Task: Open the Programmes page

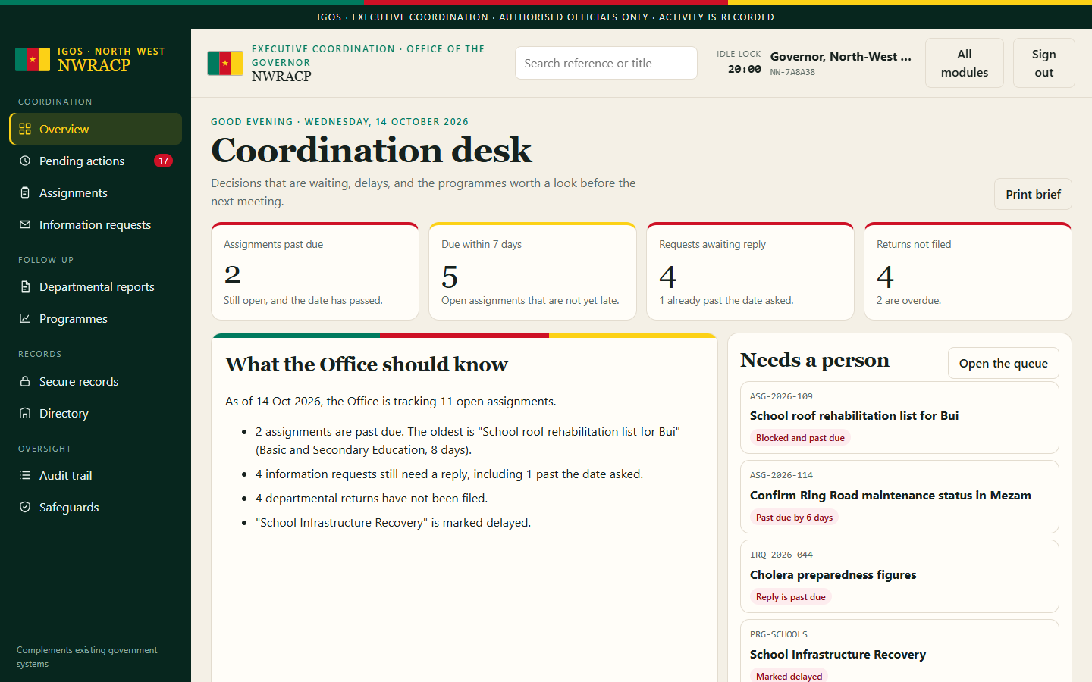Action: click(x=96, y=318)
